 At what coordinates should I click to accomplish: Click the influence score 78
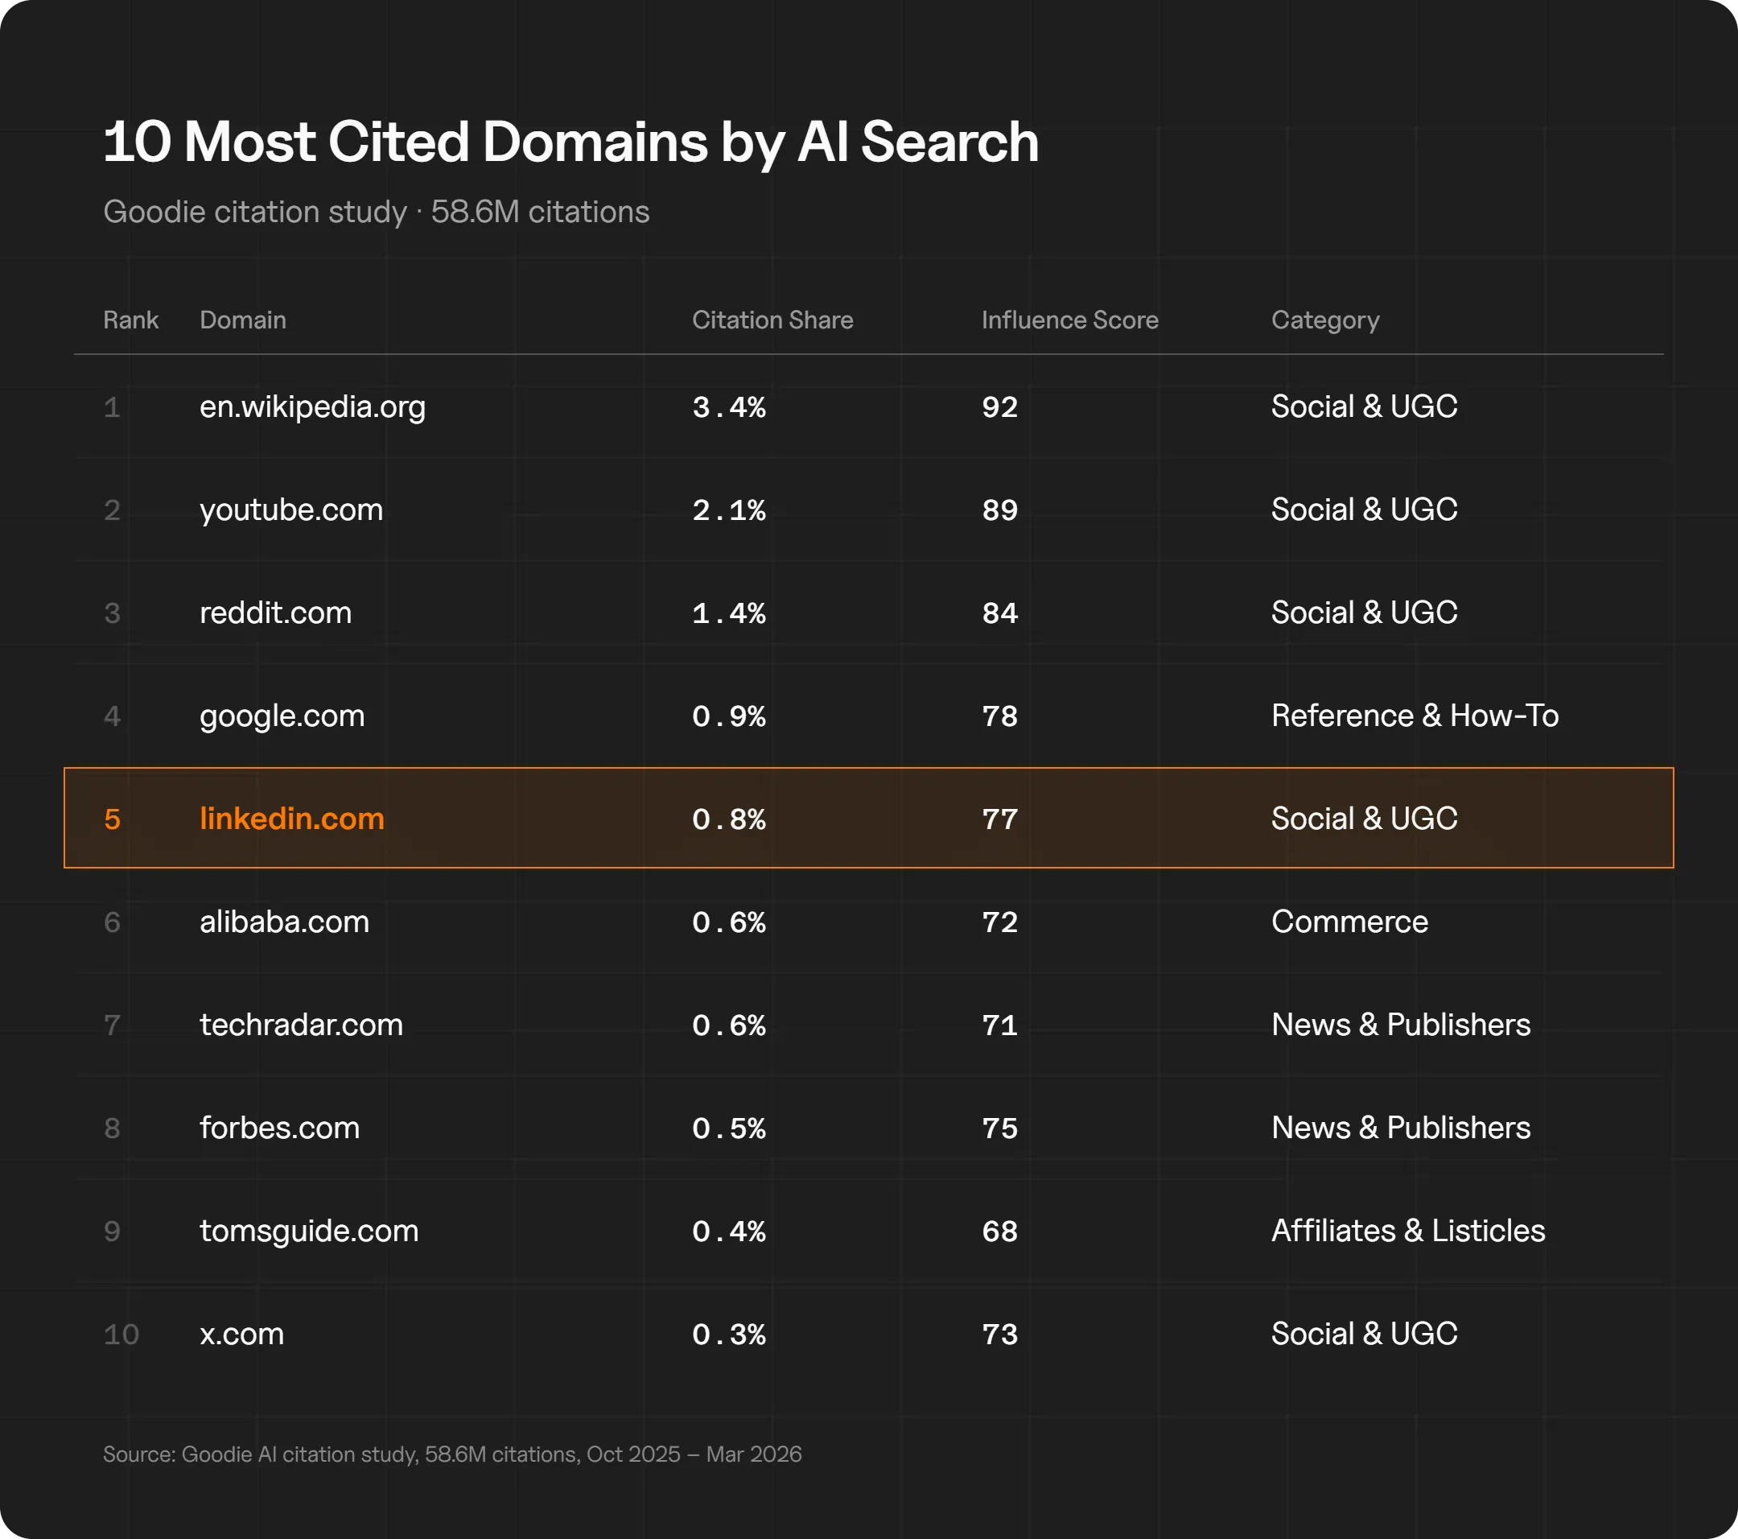click(999, 716)
